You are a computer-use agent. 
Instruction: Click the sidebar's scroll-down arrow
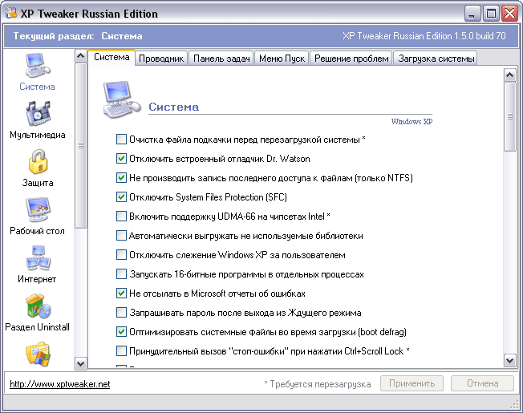pos(80,363)
